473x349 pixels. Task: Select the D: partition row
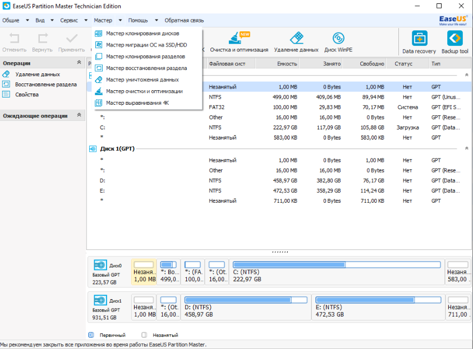(x=279, y=181)
